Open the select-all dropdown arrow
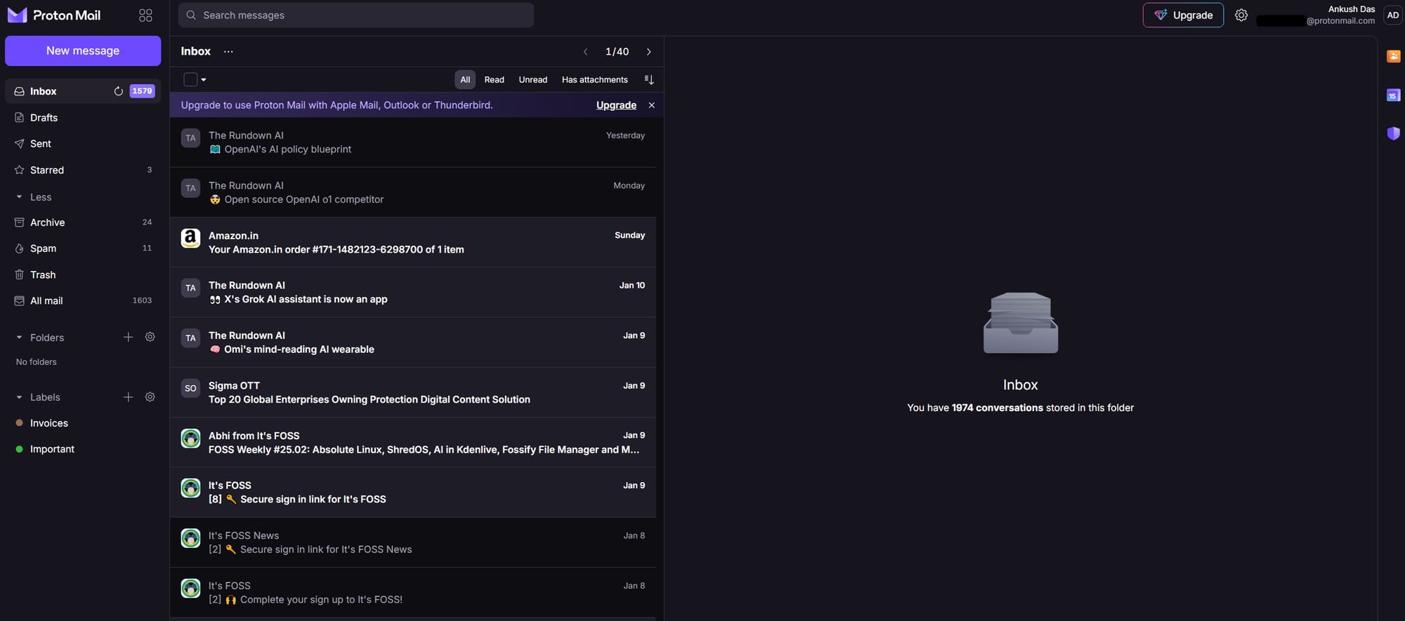 204,79
